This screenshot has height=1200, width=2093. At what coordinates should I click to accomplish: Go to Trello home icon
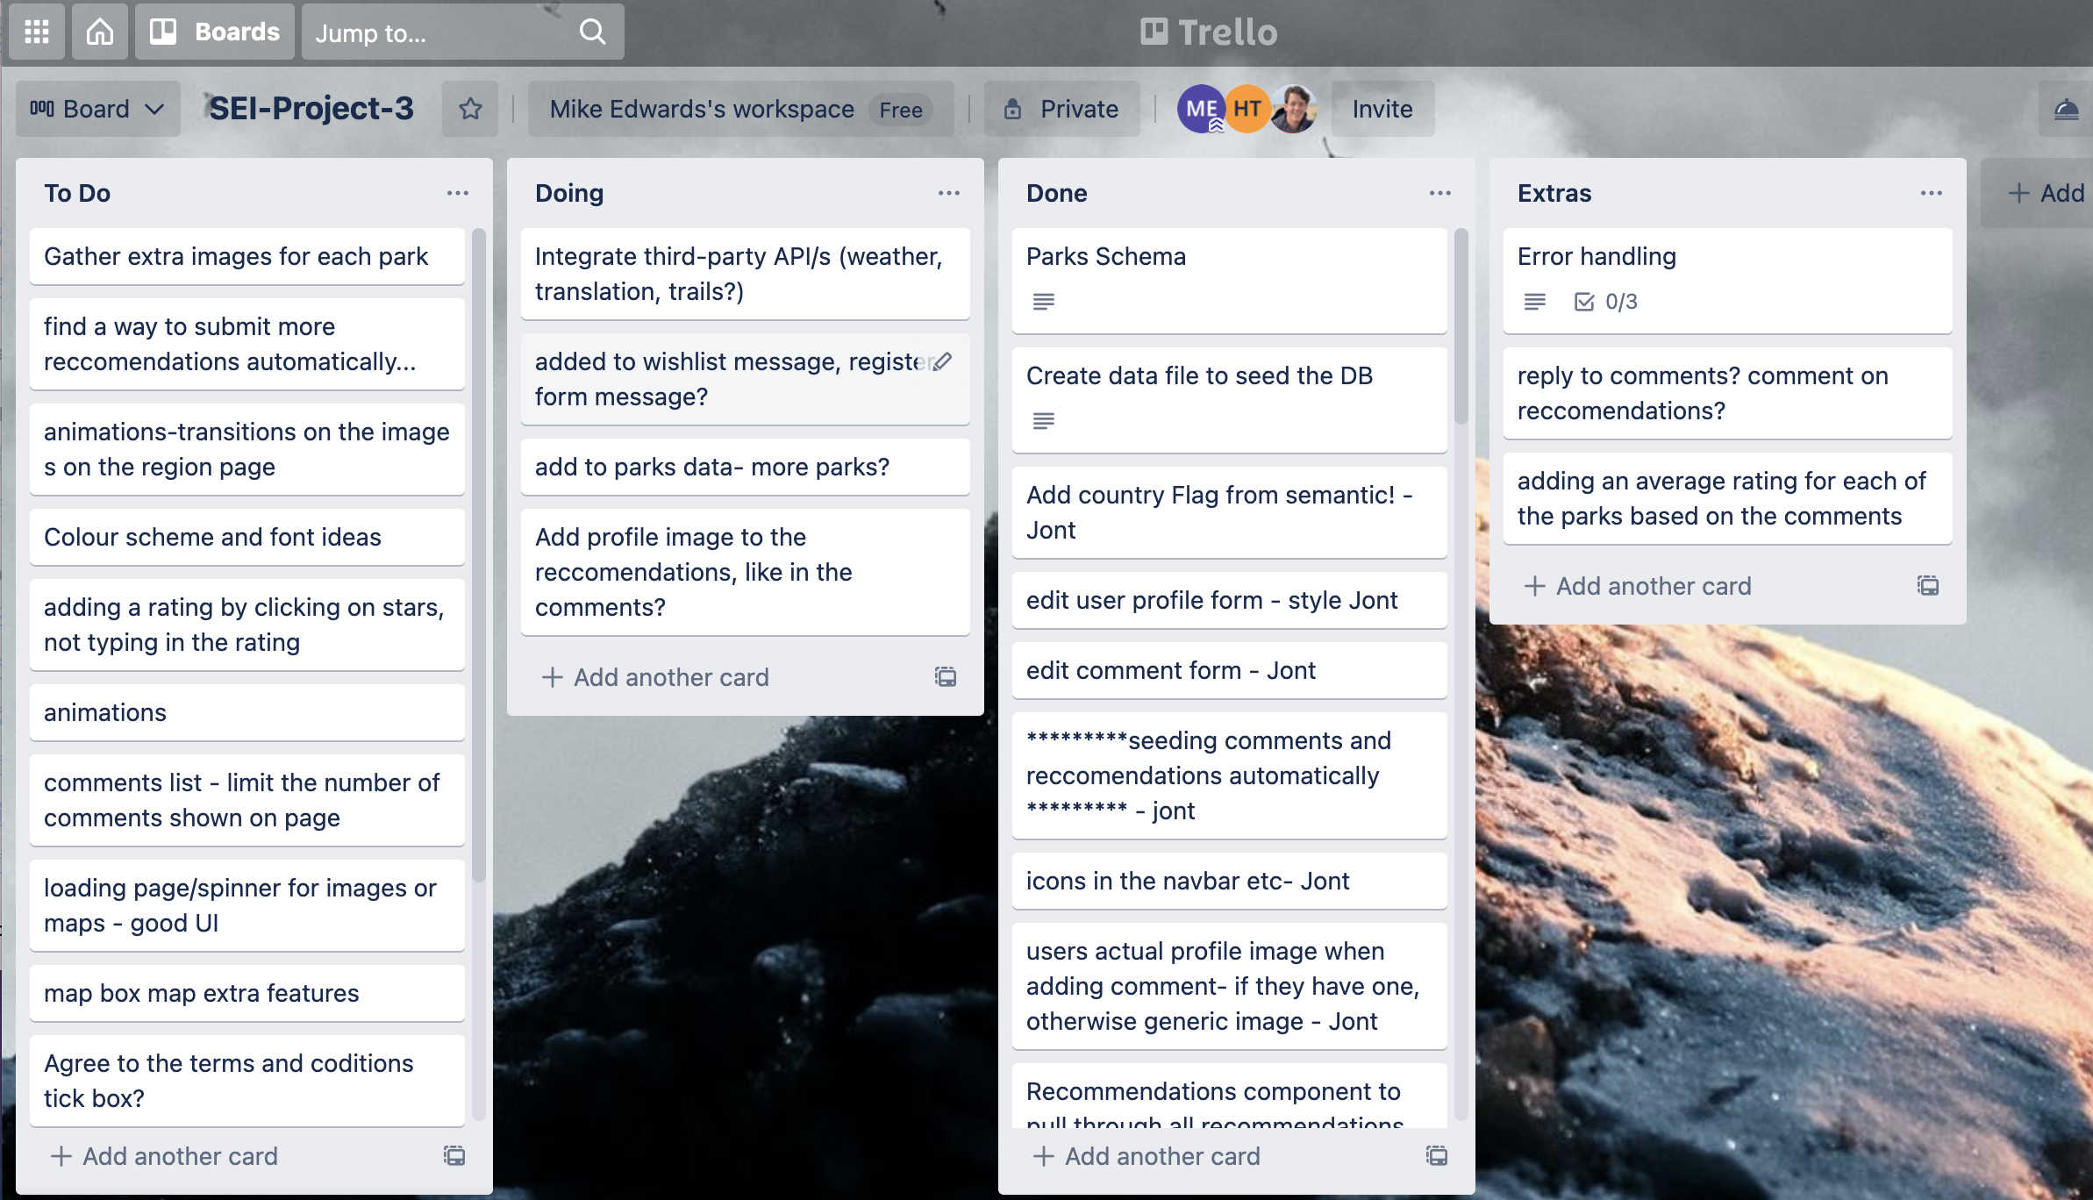click(100, 32)
